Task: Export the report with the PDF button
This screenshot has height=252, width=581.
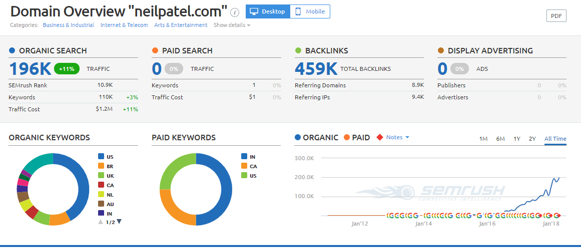Action: (x=556, y=16)
